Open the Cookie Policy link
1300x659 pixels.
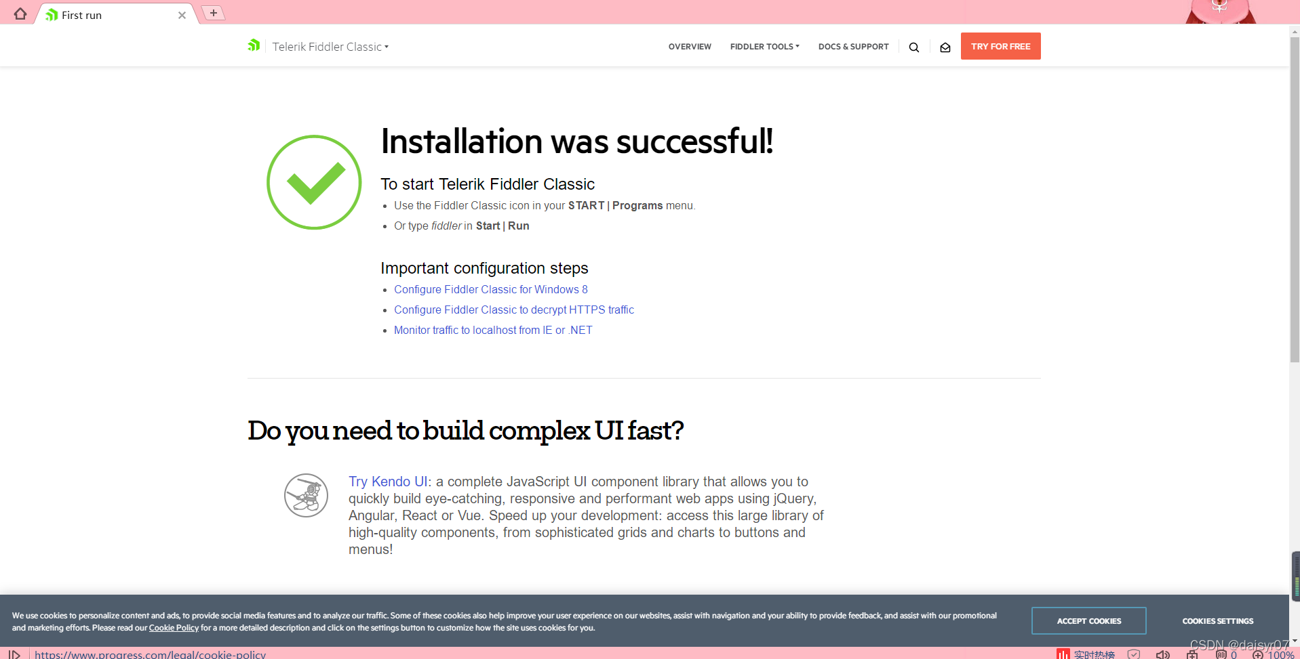click(174, 628)
